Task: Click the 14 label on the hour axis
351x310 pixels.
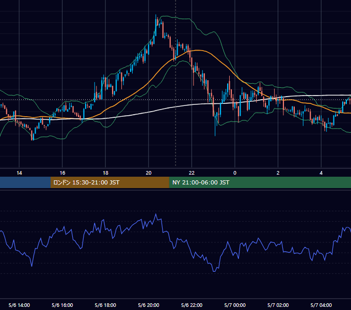Action: pyautogui.click(x=19, y=173)
